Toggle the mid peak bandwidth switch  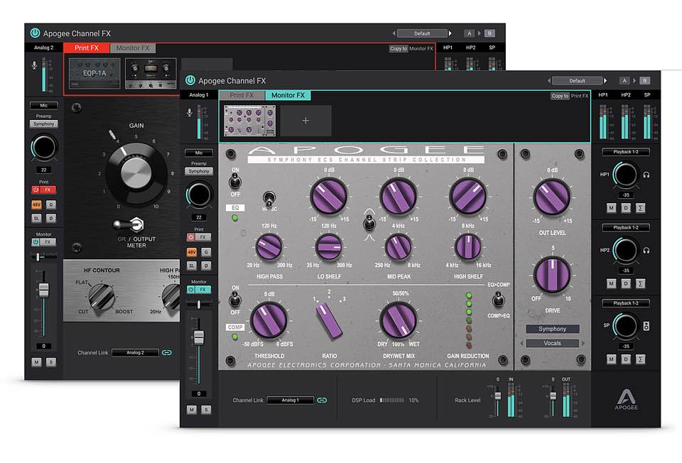point(369,224)
